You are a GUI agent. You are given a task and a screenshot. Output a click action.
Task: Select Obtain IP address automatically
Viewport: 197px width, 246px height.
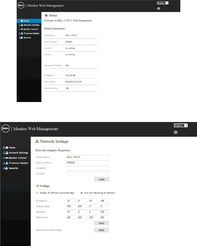tap(37, 193)
